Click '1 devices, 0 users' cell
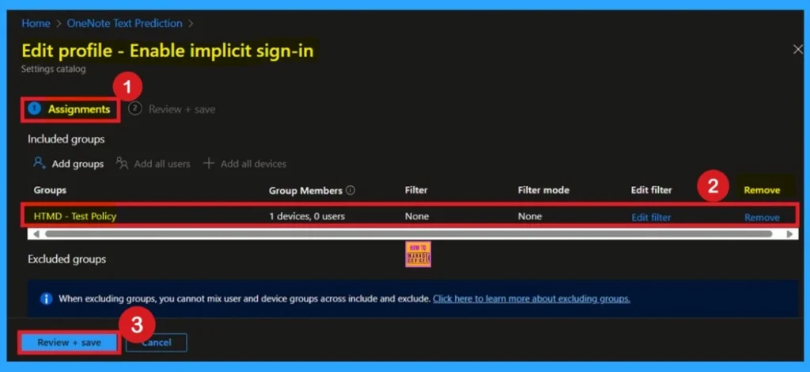This screenshot has width=810, height=372. 307,217
